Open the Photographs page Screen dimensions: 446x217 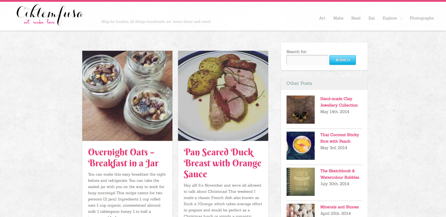(x=421, y=18)
